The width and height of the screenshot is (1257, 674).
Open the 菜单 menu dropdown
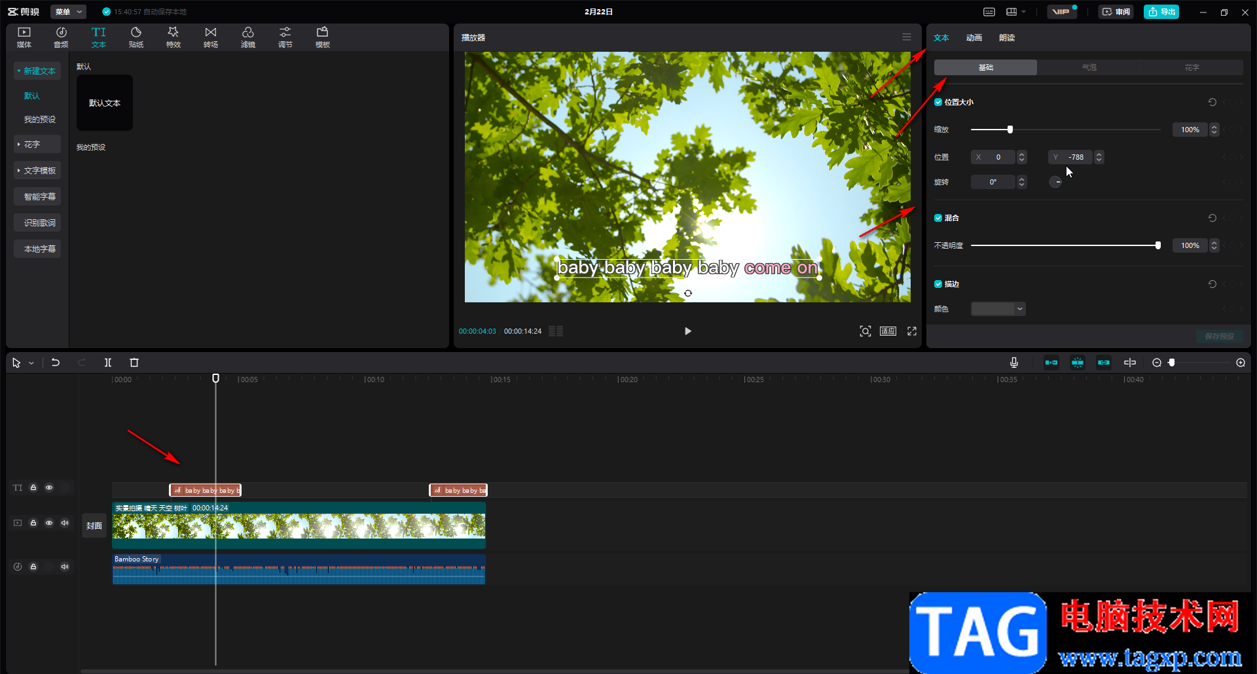(x=68, y=12)
